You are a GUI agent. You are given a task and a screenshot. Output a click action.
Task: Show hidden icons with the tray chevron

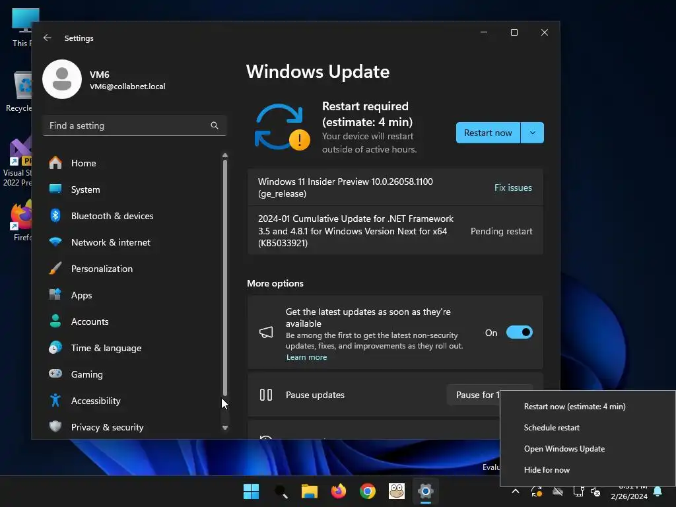[x=515, y=491]
